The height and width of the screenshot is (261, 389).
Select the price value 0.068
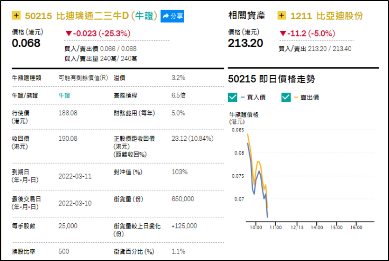coord(26,43)
